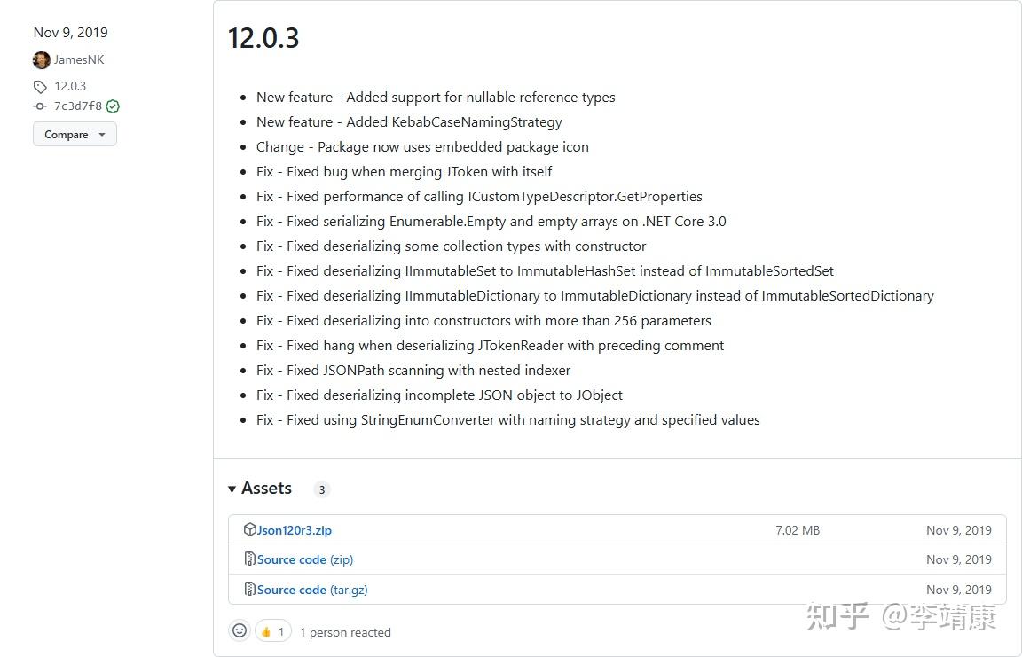Click JamesNK's avatar picture
Viewport: 1022px width, 657px height.
tap(41, 60)
